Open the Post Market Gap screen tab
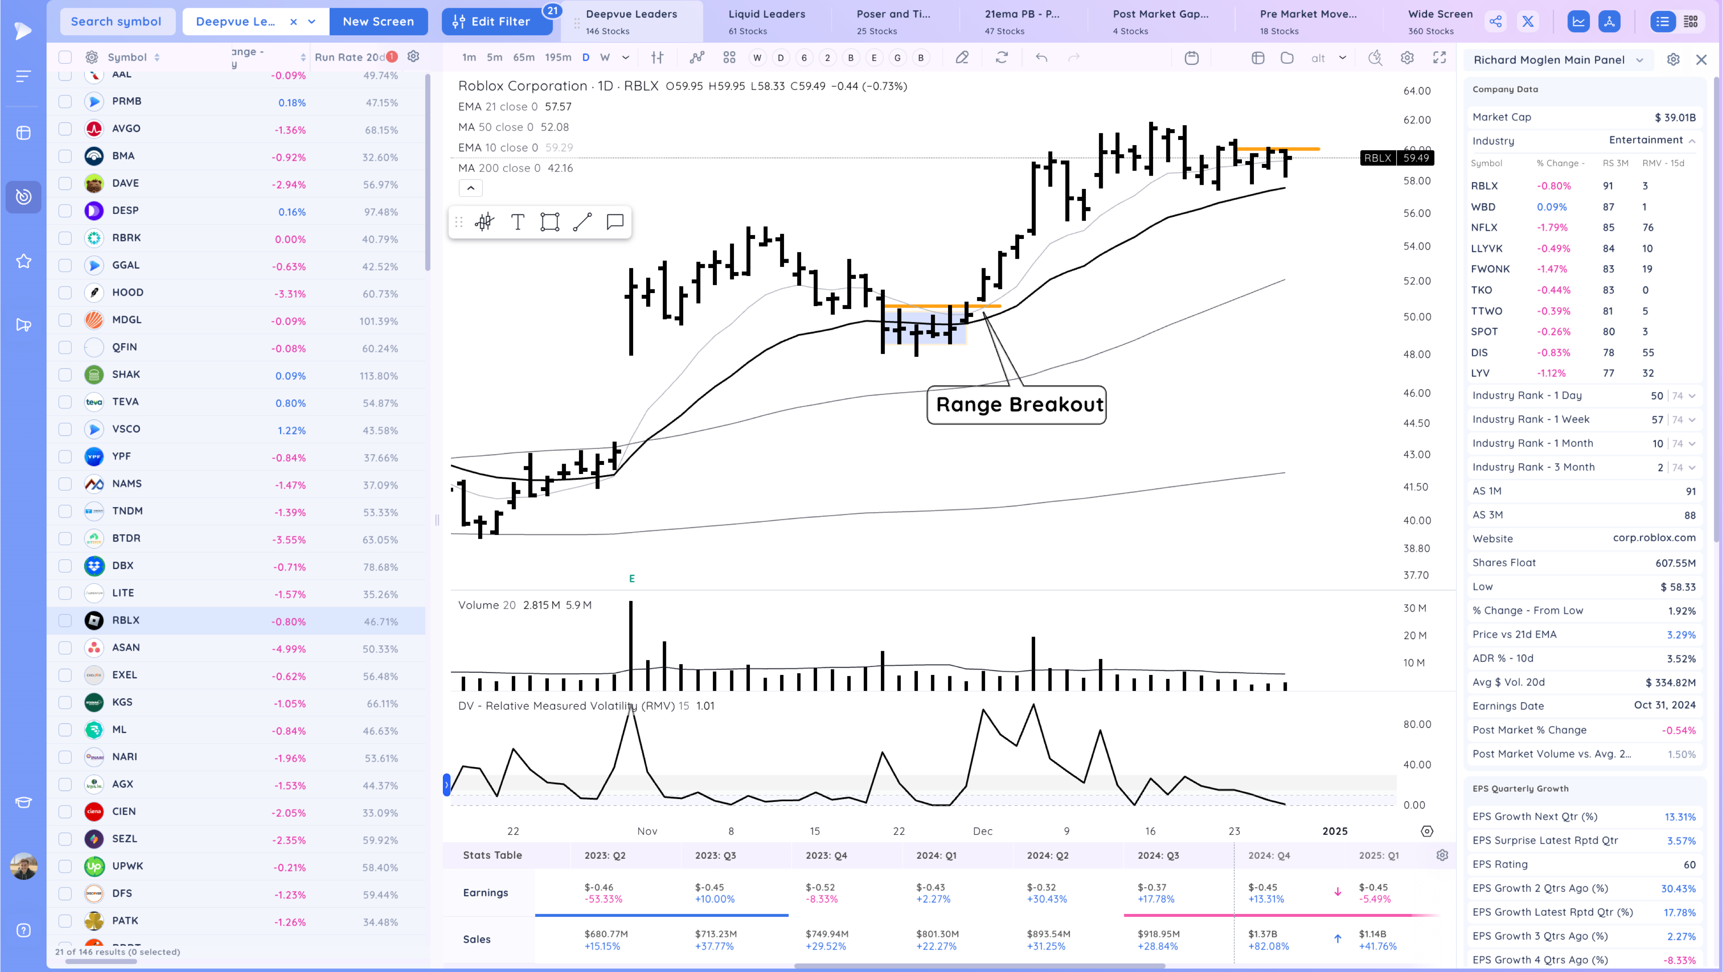 [x=1160, y=22]
